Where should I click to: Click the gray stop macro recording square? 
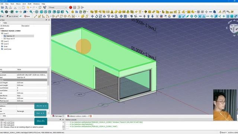[x=75, y=7]
